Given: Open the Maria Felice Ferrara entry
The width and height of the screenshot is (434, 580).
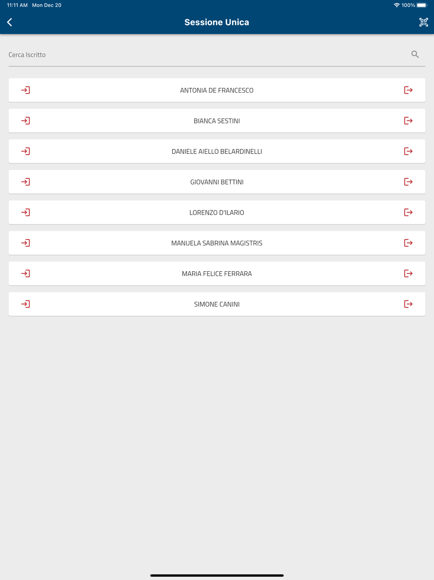Looking at the screenshot, I should [x=217, y=273].
